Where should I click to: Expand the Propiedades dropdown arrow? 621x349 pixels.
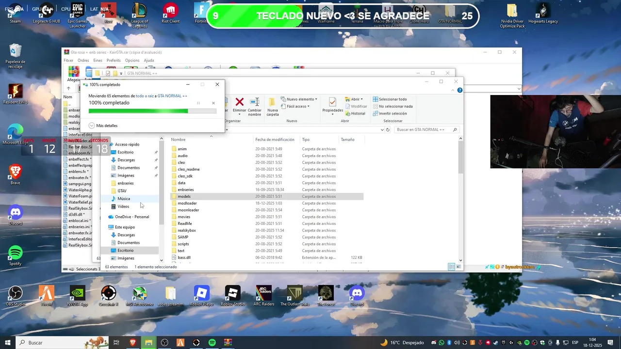pos(332,114)
